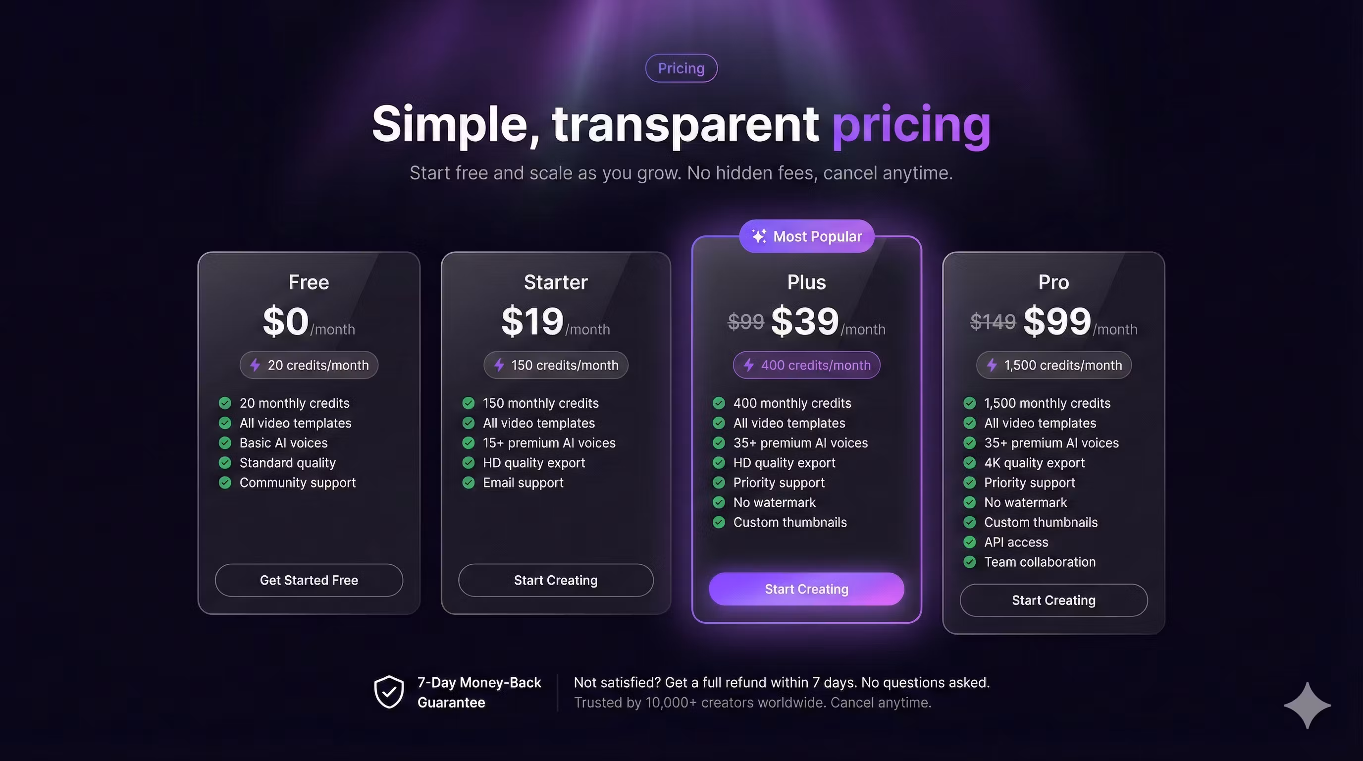This screenshot has width=1363, height=761.
Task: Click the 400 credits/month pill
Action: pos(807,365)
